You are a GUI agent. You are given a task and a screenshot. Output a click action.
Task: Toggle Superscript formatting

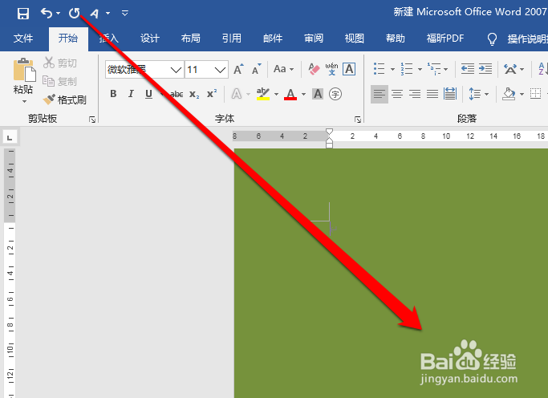tap(212, 93)
